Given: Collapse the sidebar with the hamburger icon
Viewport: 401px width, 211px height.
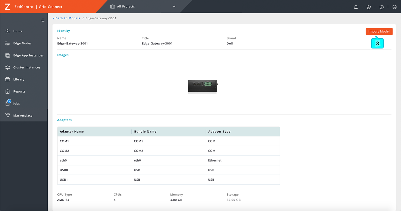Looking at the screenshot, I should point(43,20).
